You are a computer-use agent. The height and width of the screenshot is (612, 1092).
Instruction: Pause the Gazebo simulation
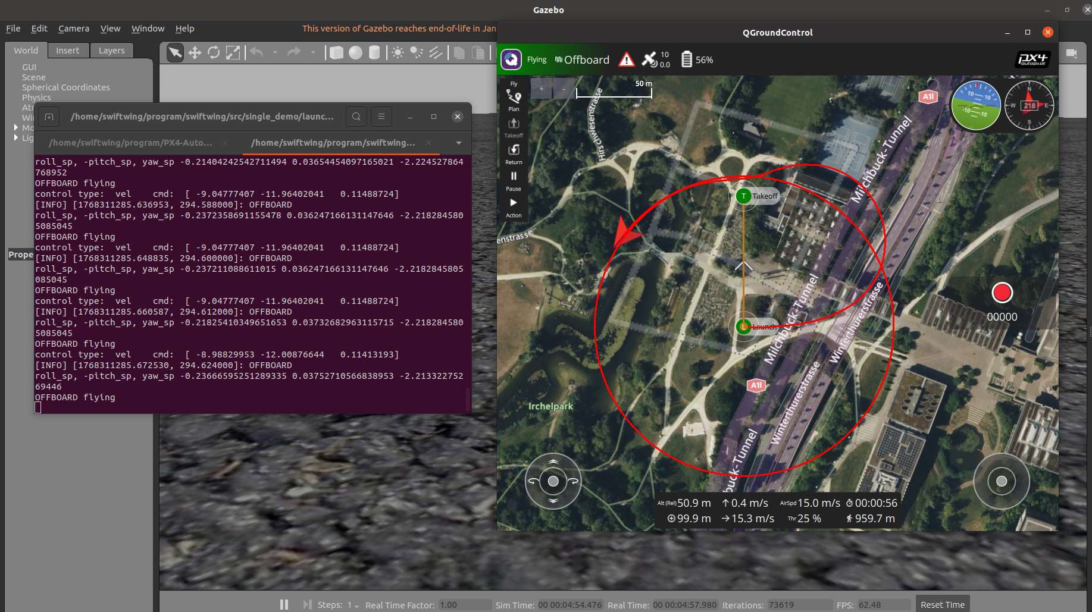pyautogui.click(x=284, y=604)
